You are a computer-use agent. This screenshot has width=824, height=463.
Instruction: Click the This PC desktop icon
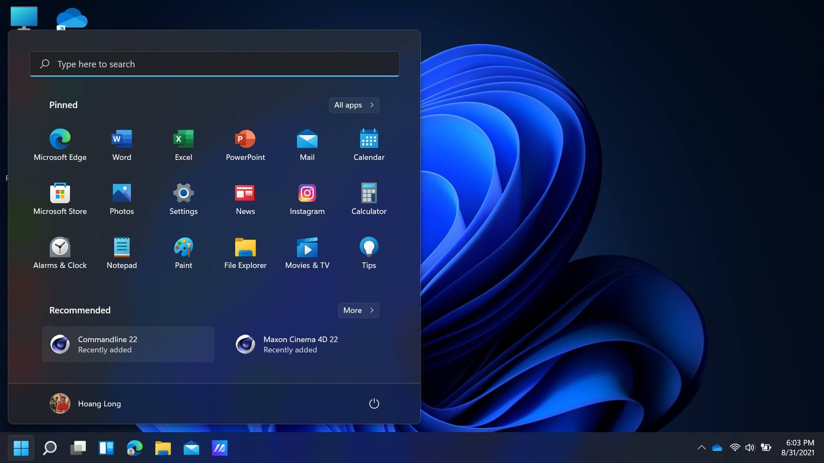(24, 17)
